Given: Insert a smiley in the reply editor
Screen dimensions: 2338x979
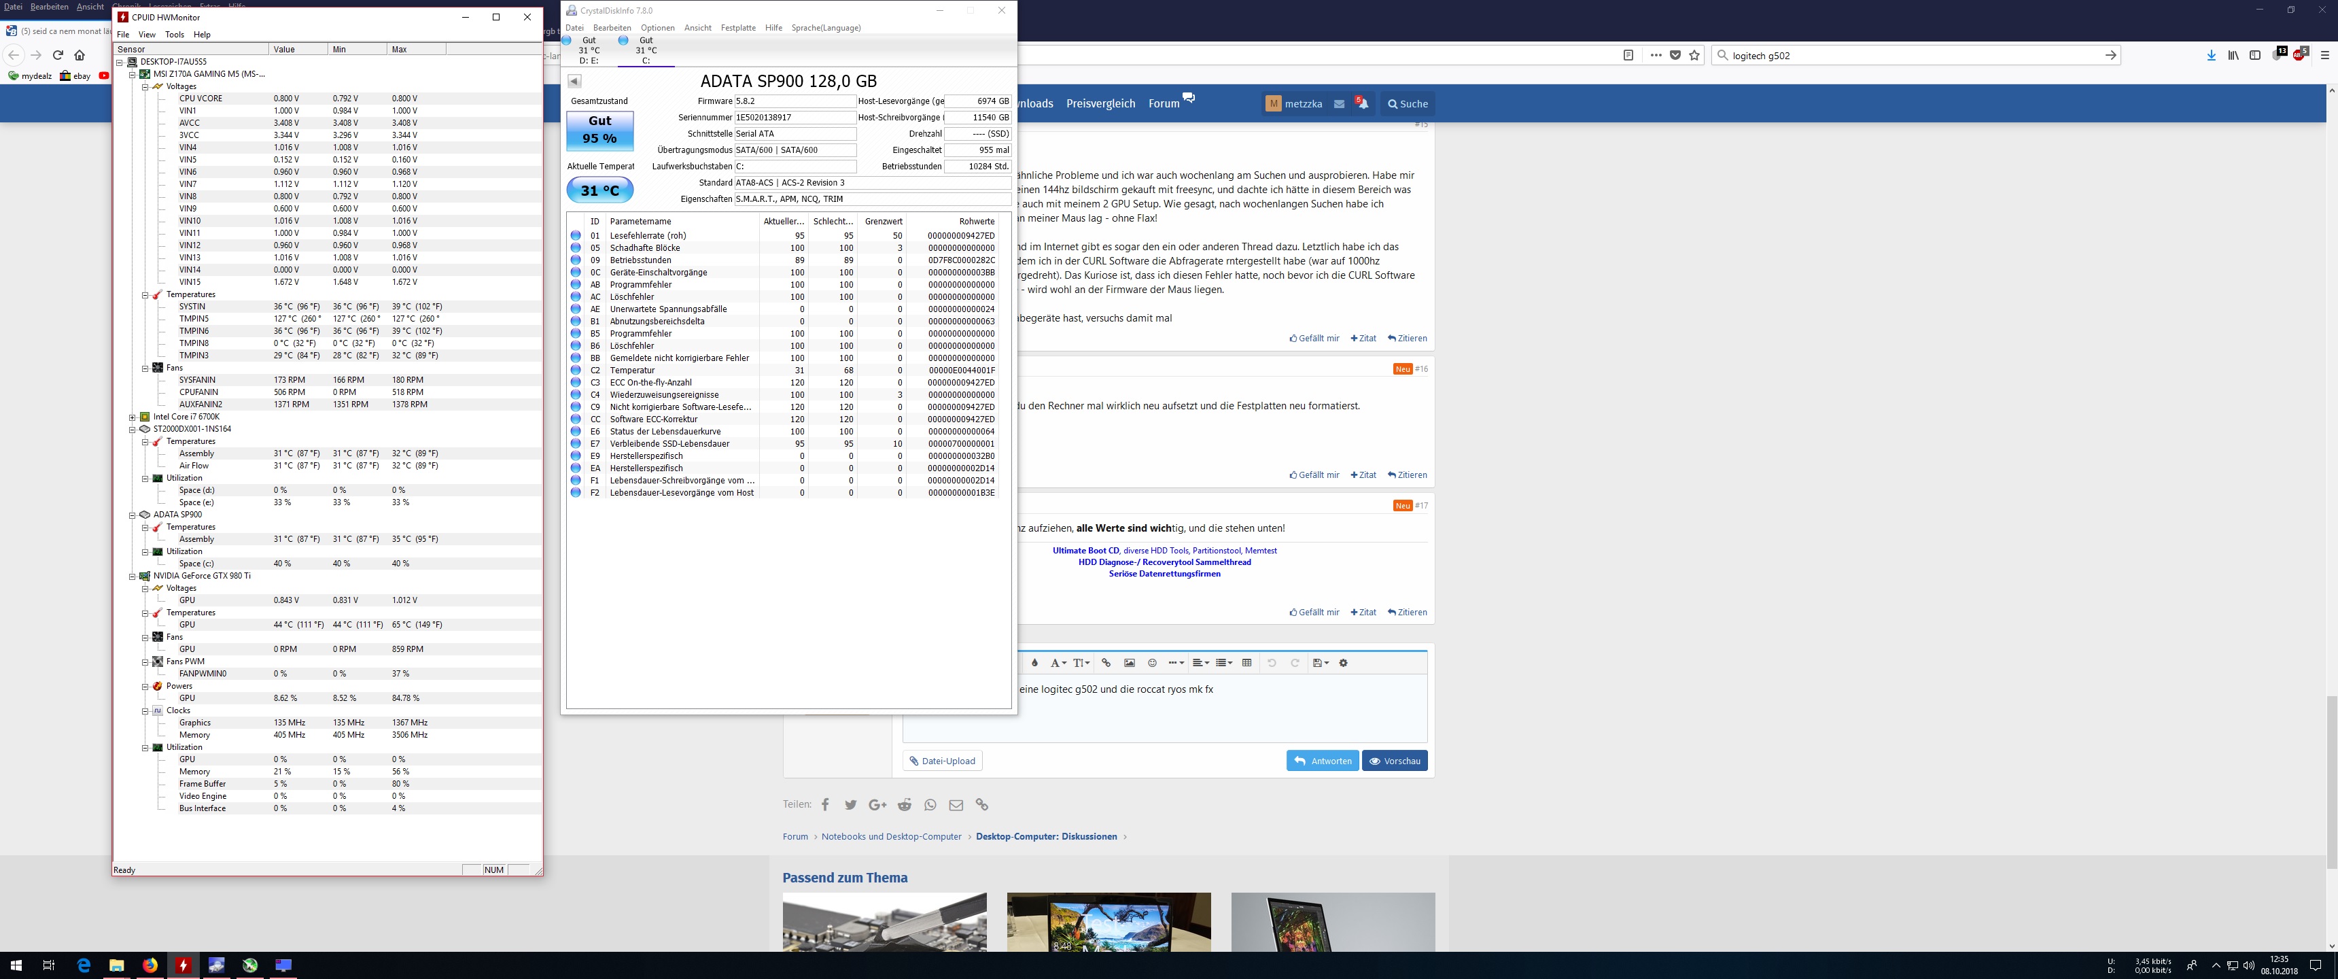Looking at the screenshot, I should click(x=1152, y=663).
